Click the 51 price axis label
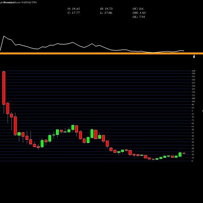Viewport: 203px width, 203px height. coord(193,133)
